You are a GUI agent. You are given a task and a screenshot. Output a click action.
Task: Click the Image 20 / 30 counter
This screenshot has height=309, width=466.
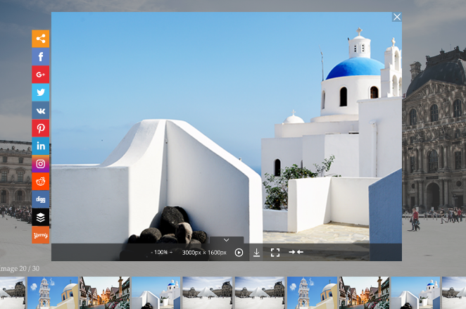click(19, 269)
